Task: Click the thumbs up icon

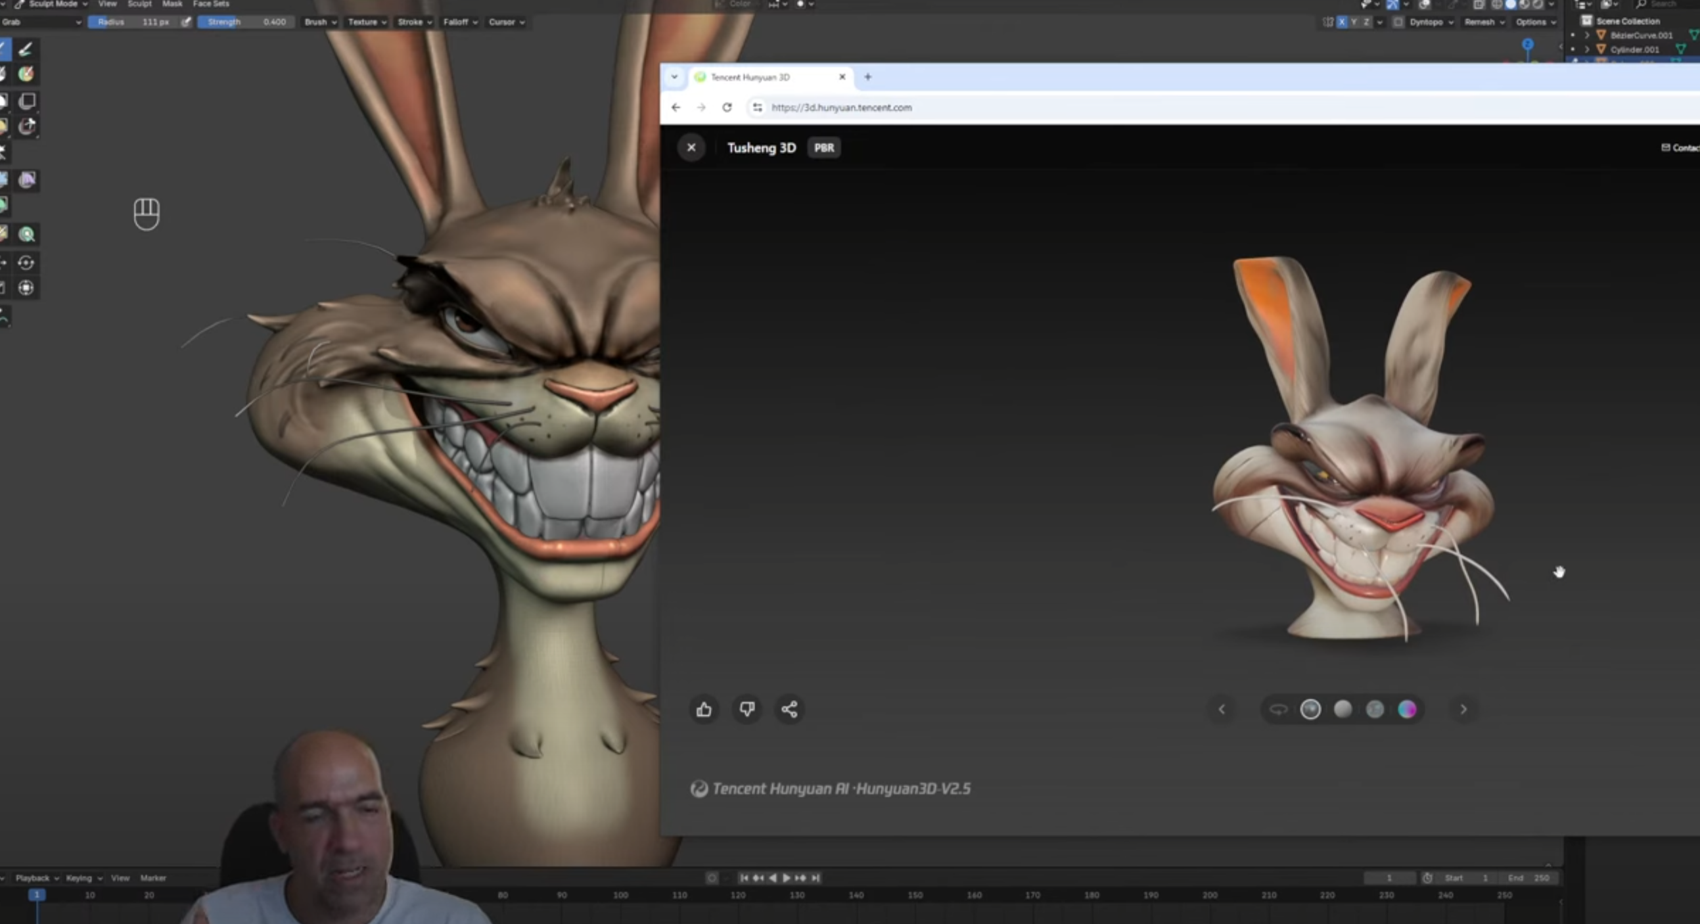Action: click(x=704, y=710)
